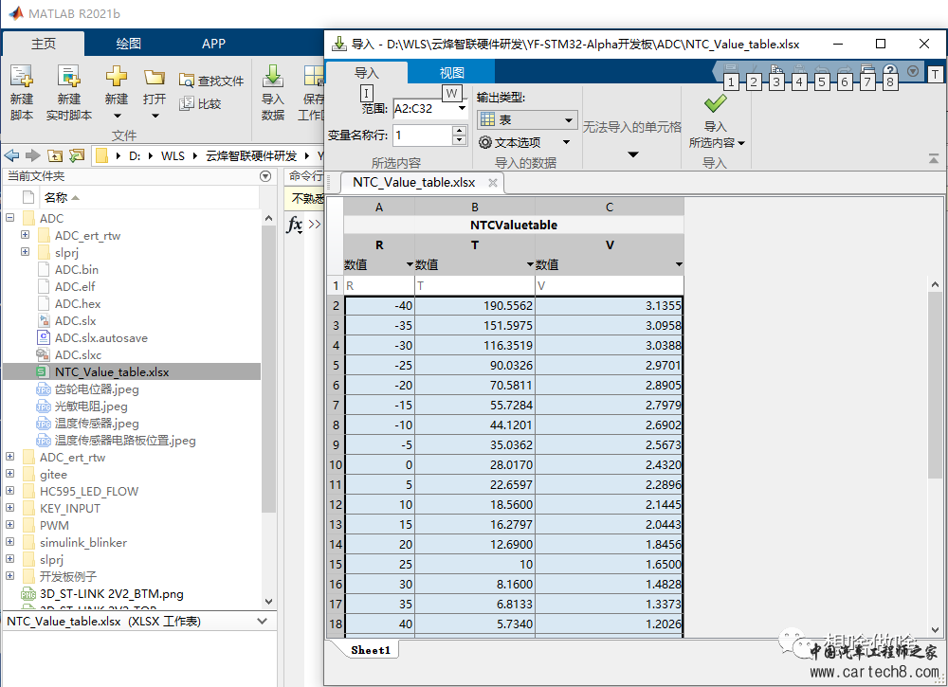This screenshot has height=687, width=948.
Task: Go forward with the grey right arrow
Action: pos(32,156)
